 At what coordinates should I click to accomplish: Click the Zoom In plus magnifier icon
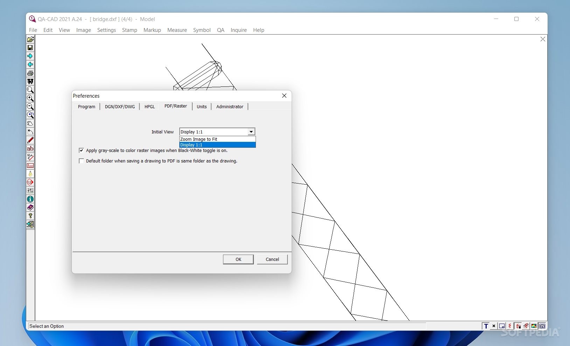point(30,98)
